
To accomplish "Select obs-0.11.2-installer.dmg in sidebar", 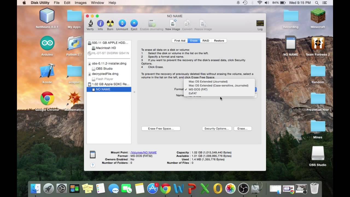I will [x=109, y=63].
